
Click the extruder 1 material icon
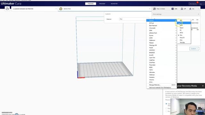61,9
